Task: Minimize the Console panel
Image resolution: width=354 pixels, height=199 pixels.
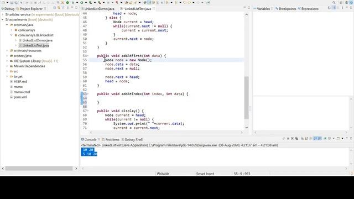Action: point(347,138)
